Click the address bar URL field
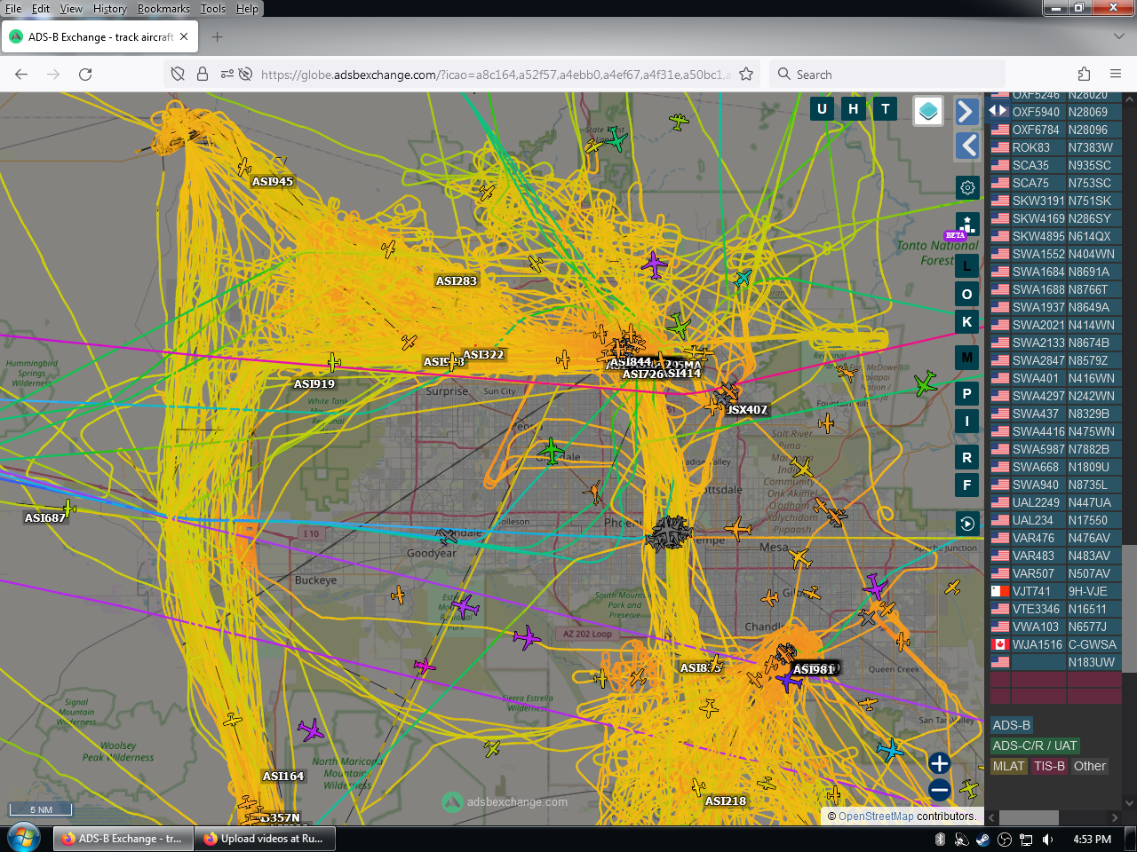Image resolution: width=1137 pixels, height=852 pixels. click(x=496, y=75)
